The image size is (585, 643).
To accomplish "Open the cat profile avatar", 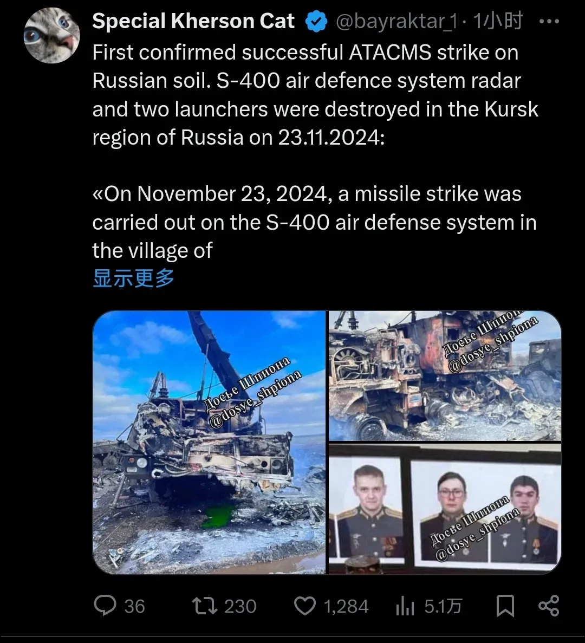I will (x=51, y=35).
